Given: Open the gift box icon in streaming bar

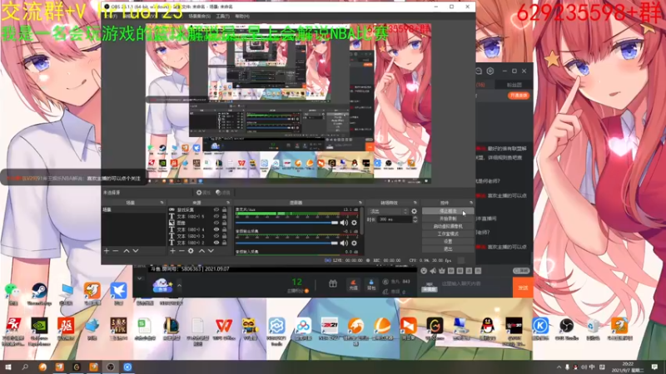Looking at the screenshot, I should pyautogui.click(x=333, y=283).
